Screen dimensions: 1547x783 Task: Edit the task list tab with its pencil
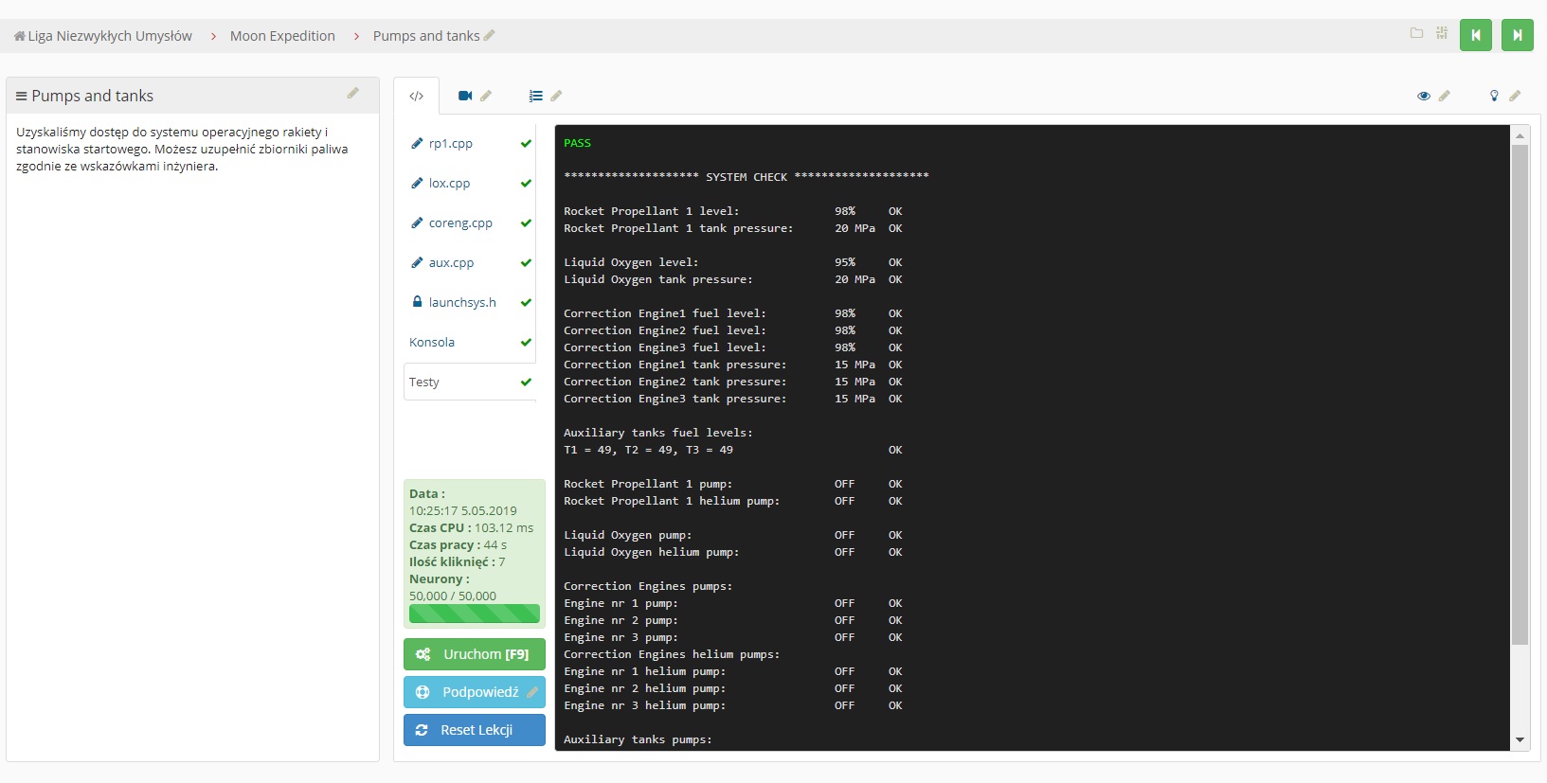(x=556, y=96)
